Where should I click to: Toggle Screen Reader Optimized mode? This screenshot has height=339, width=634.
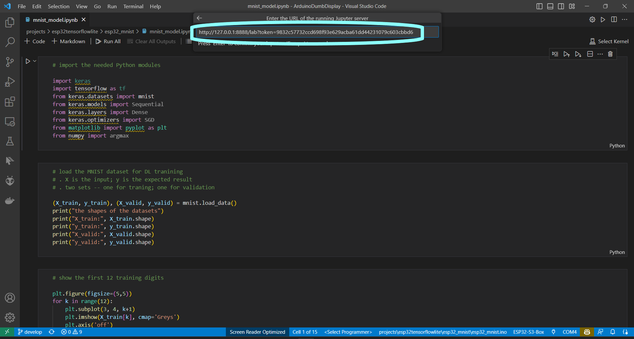[258, 332]
